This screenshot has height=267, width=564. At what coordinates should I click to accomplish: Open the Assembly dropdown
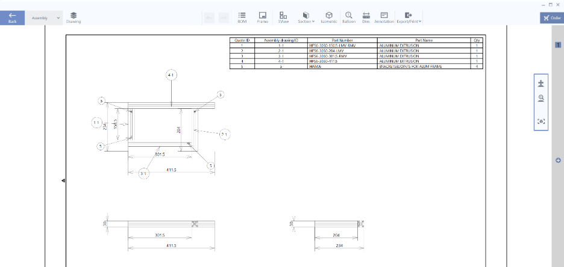coord(44,18)
